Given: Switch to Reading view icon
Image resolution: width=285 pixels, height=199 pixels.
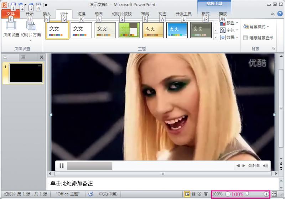Looking at the screenshot, I should pyautogui.click(x=199, y=194).
